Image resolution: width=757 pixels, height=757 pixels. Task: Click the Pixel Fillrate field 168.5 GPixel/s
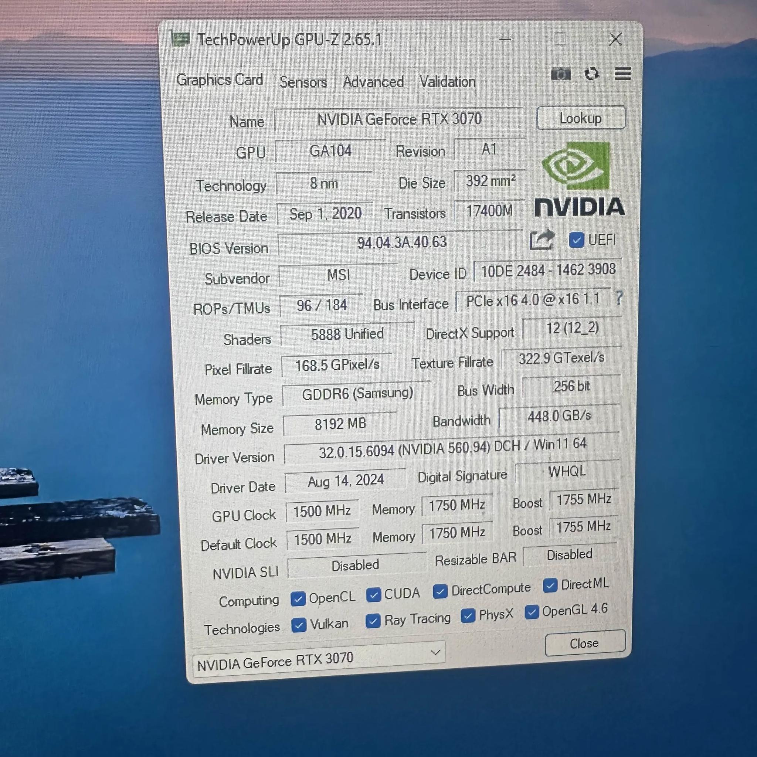pyautogui.click(x=337, y=366)
